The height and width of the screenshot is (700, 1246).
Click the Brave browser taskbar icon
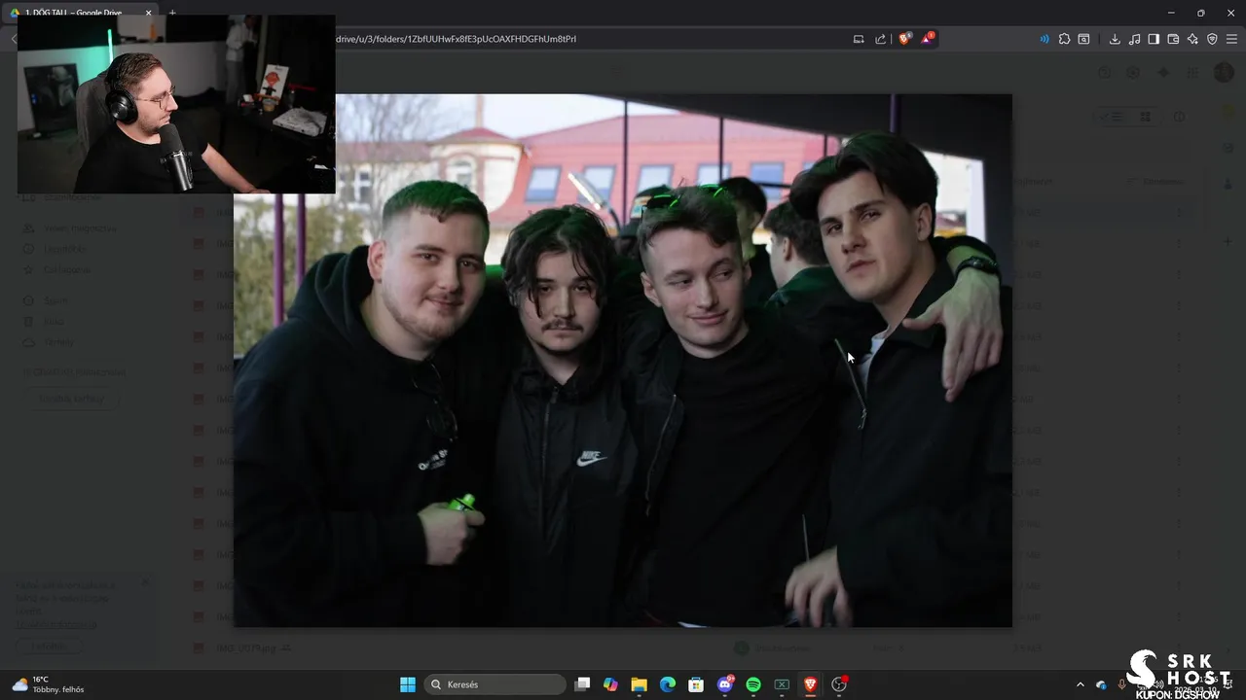click(x=811, y=684)
